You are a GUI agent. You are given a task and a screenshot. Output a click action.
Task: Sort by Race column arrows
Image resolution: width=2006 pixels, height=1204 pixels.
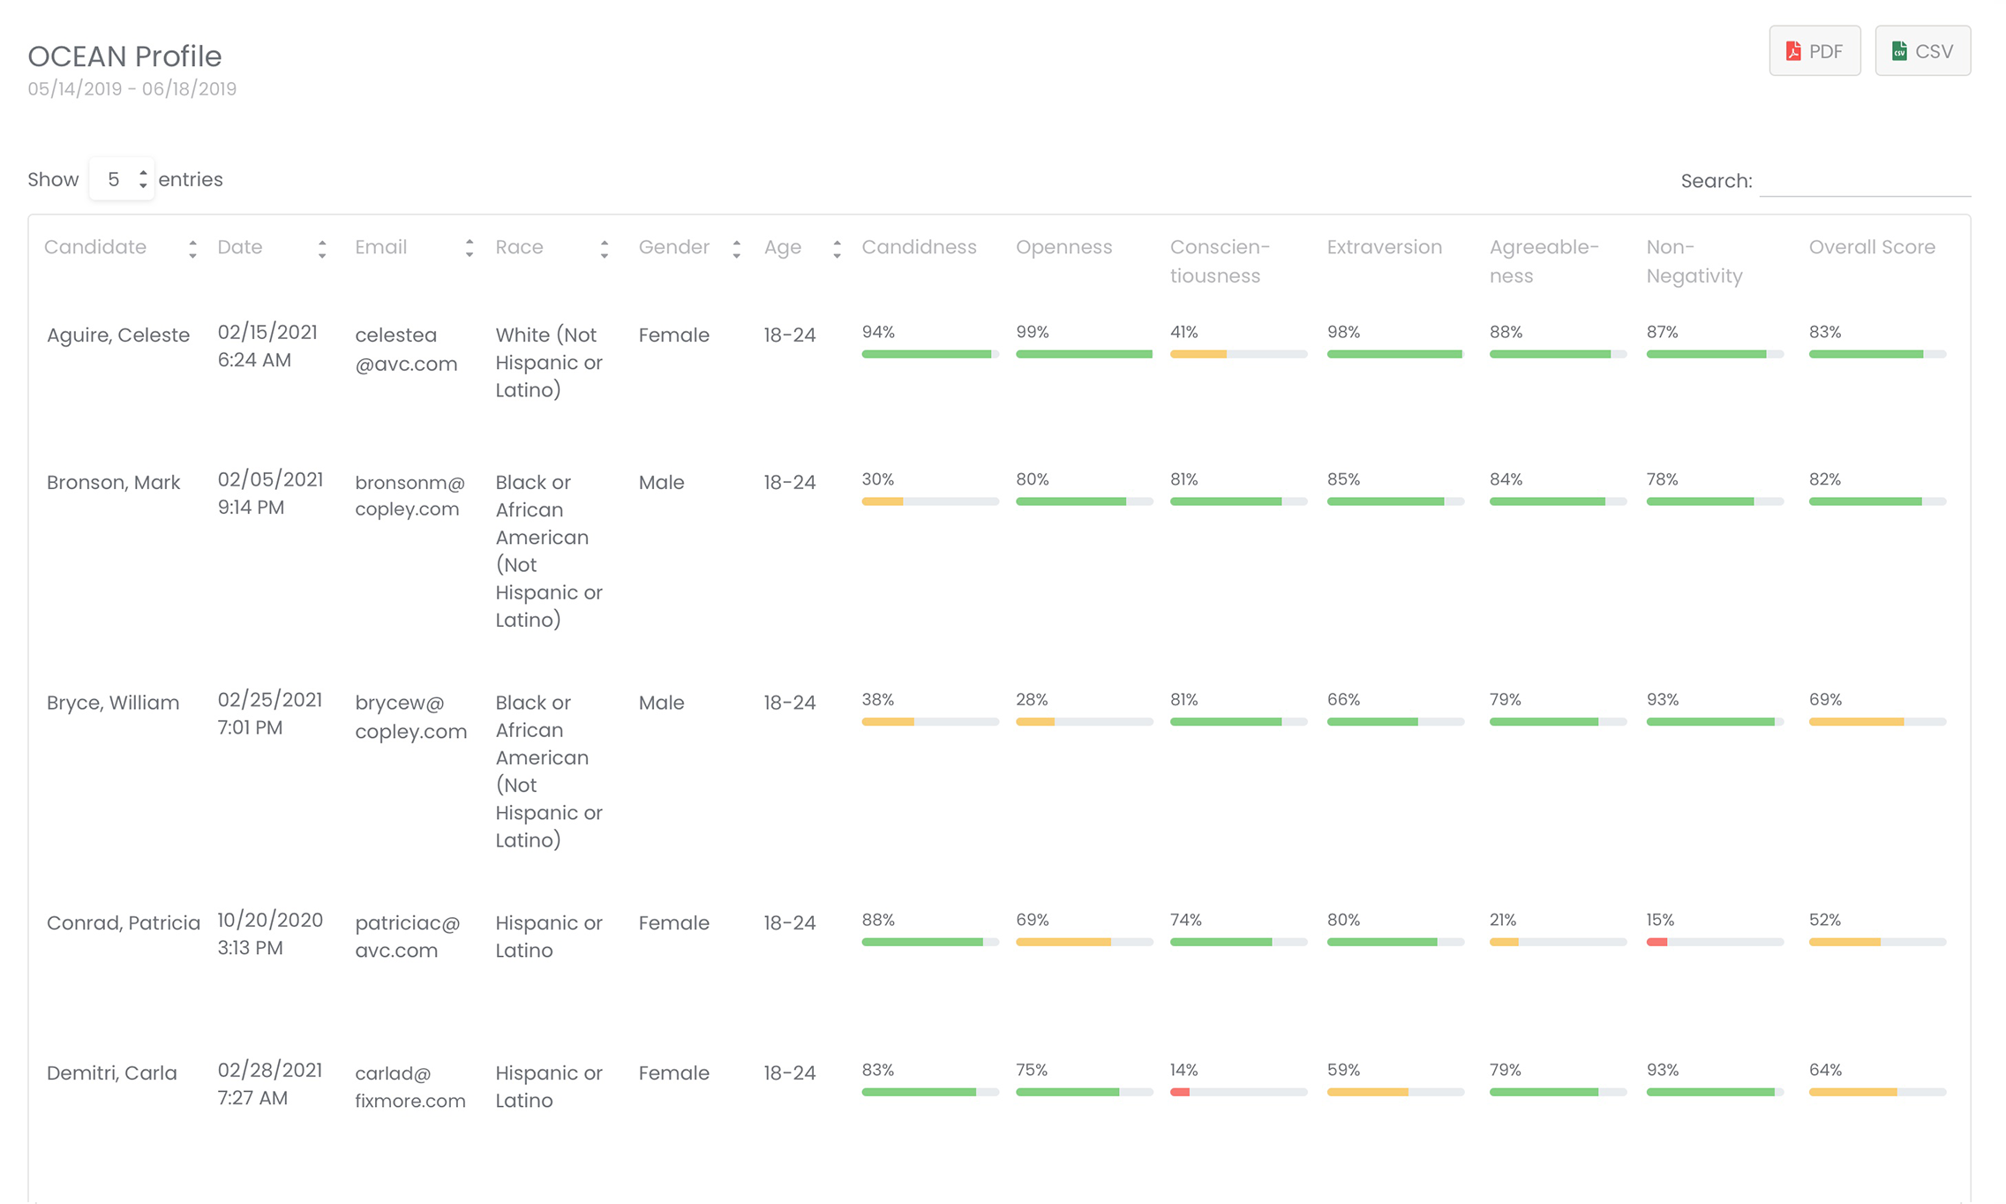coord(605,249)
